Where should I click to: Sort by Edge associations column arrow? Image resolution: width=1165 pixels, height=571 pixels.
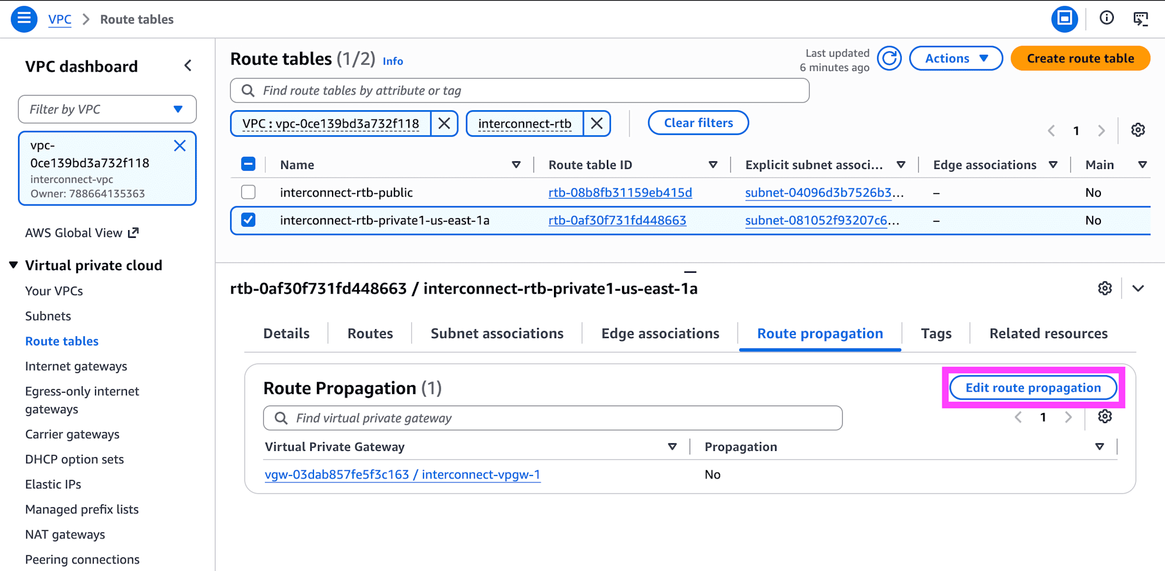click(x=1053, y=165)
